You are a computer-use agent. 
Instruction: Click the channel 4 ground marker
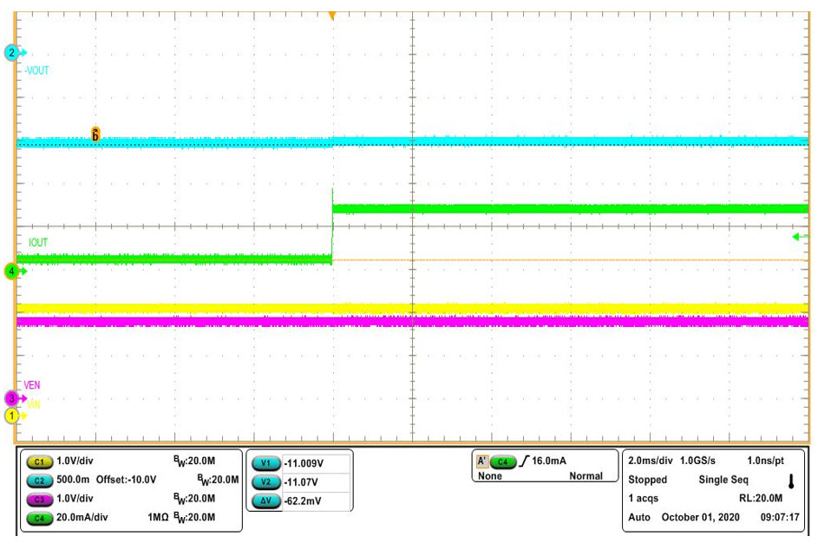[x=12, y=271]
